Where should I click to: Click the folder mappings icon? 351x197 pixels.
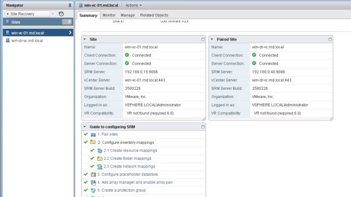click(100, 159)
